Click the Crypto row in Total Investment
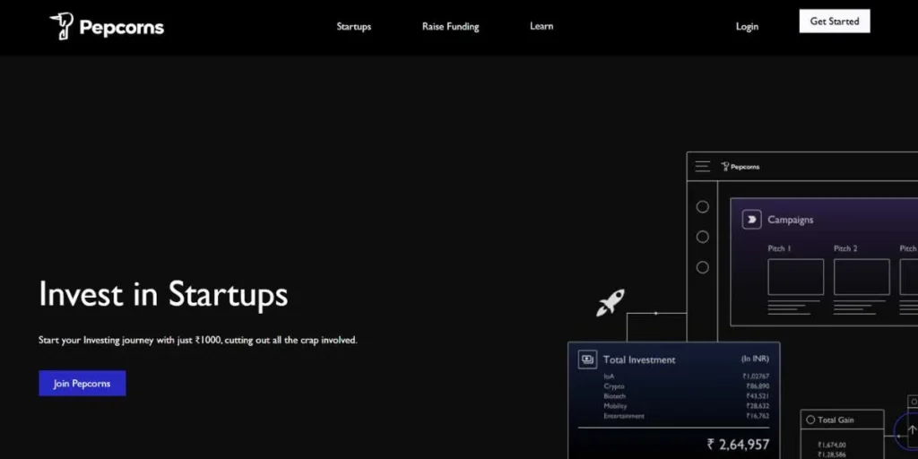Screen dimensions: 918x459 point(686,386)
